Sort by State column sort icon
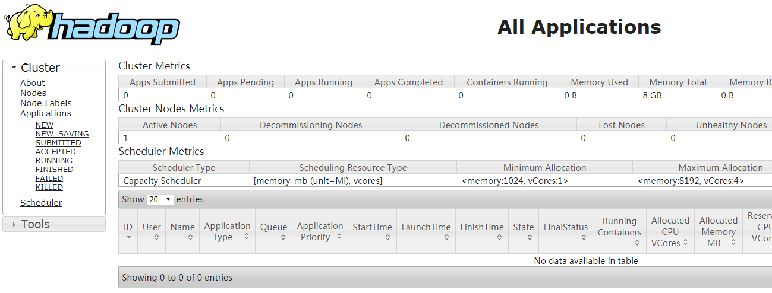The image size is (772, 293). [x=530, y=237]
